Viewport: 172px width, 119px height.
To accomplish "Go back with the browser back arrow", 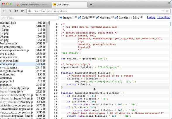I will tap(4, 11).
